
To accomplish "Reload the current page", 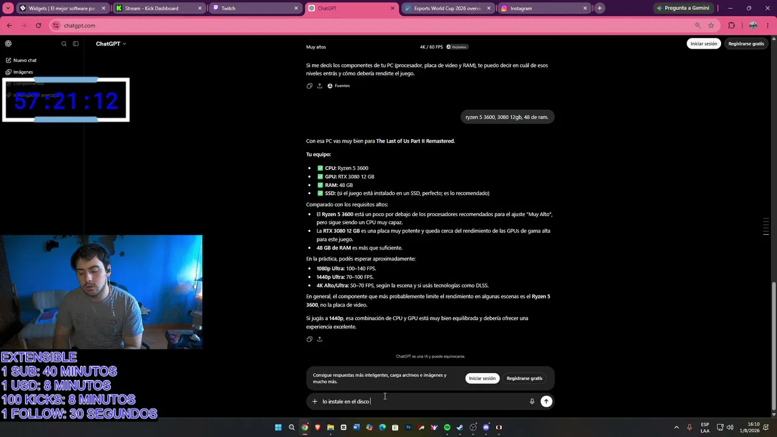I will click(x=38, y=25).
